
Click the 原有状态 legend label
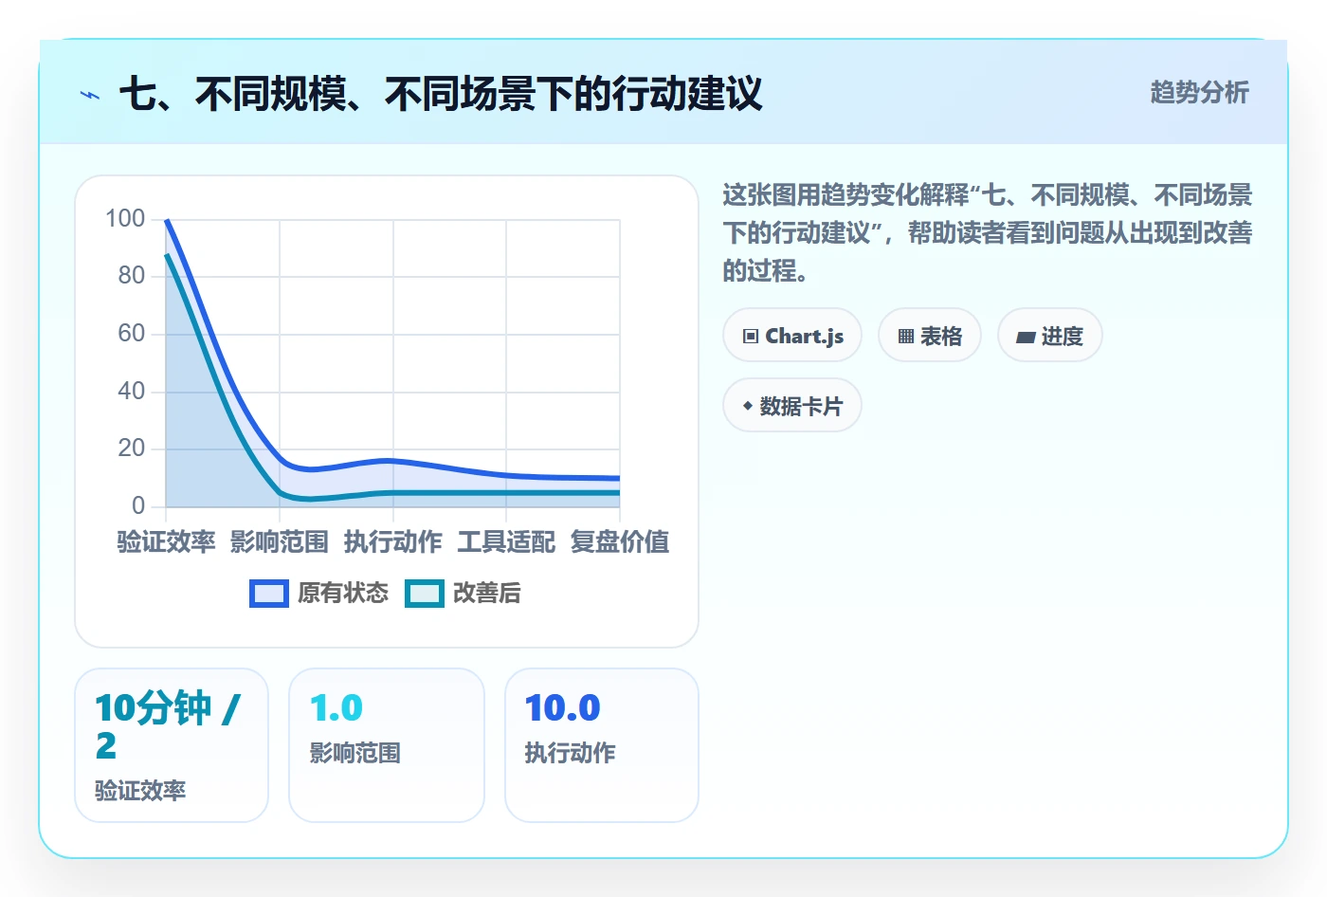pos(343,594)
